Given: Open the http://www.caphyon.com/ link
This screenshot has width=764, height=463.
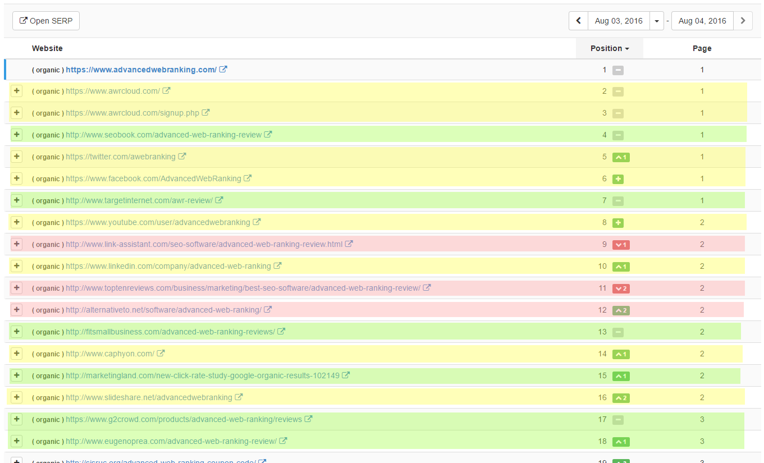Looking at the screenshot, I should (x=110, y=354).
